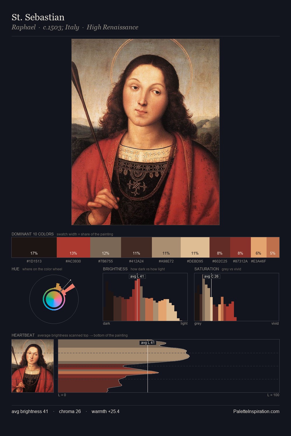
Task: Click the '#602C25' hex label
Action: click(220, 261)
